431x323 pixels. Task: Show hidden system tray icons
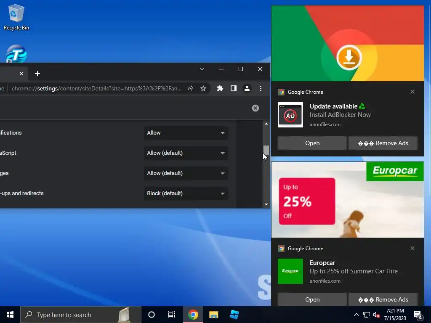point(356,315)
